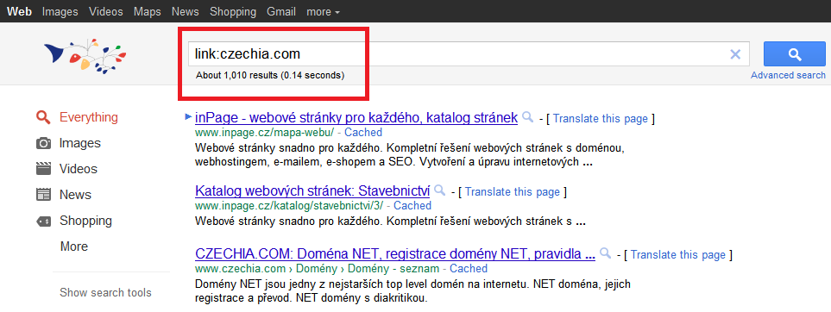Switch to Videos in top bar
831x312 pixels.
coord(106,11)
